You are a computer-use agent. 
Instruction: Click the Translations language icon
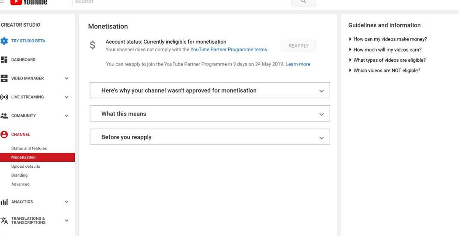pyautogui.click(x=4, y=220)
